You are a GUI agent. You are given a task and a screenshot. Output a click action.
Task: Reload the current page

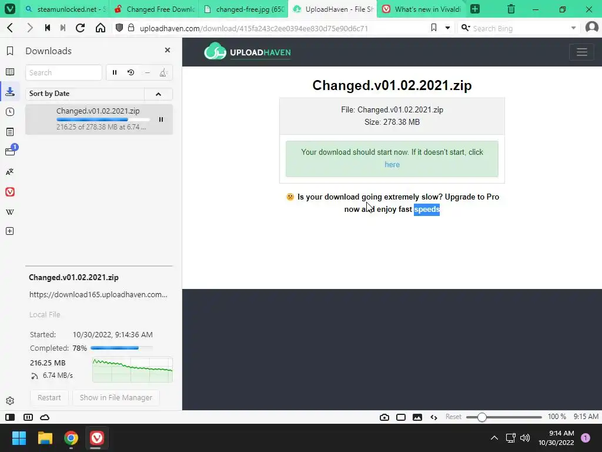click(x=80, y=28)
